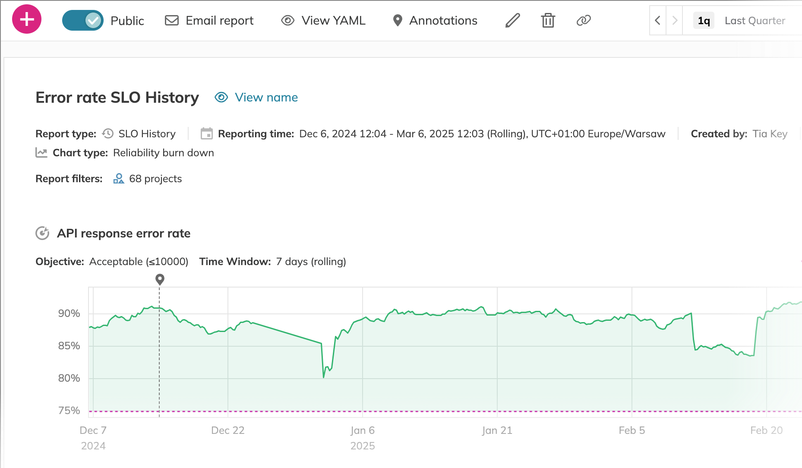This screenshot has width=802, height=468.
Task: Click the Feb 5 x-axis label
Action: [x=632, y=430]
